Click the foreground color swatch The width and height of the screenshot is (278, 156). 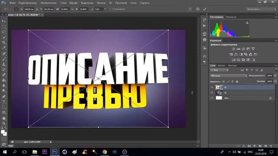(x=3, y=132)
